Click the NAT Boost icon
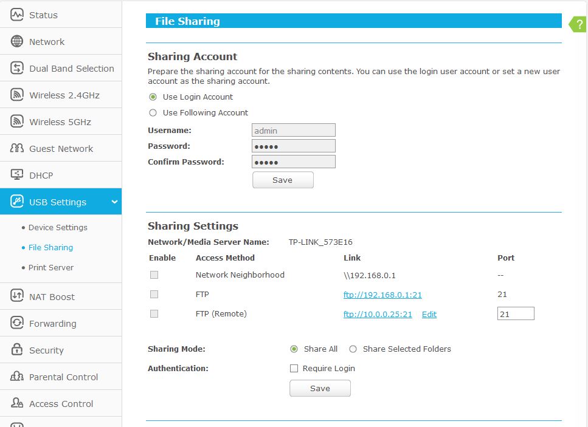Viewport: 588px width, 427px height. pos(17,296)
